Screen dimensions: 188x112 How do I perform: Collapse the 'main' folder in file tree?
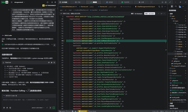[177, 21]
